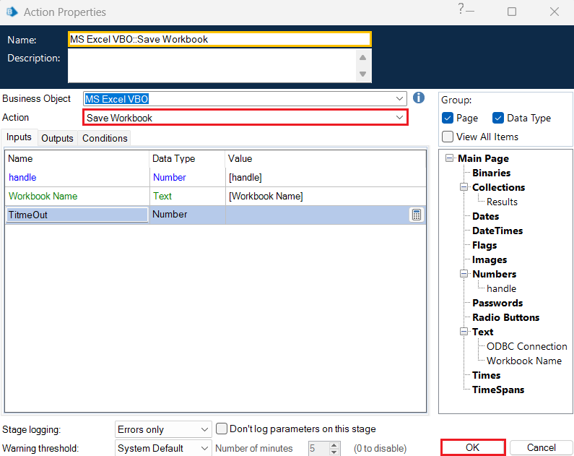Image resolution: width=574 pixels, height=456 pixels.
Task: Uncheck the Data Type group checkbox
Action: pyautogui.click(x=498, y=118)
